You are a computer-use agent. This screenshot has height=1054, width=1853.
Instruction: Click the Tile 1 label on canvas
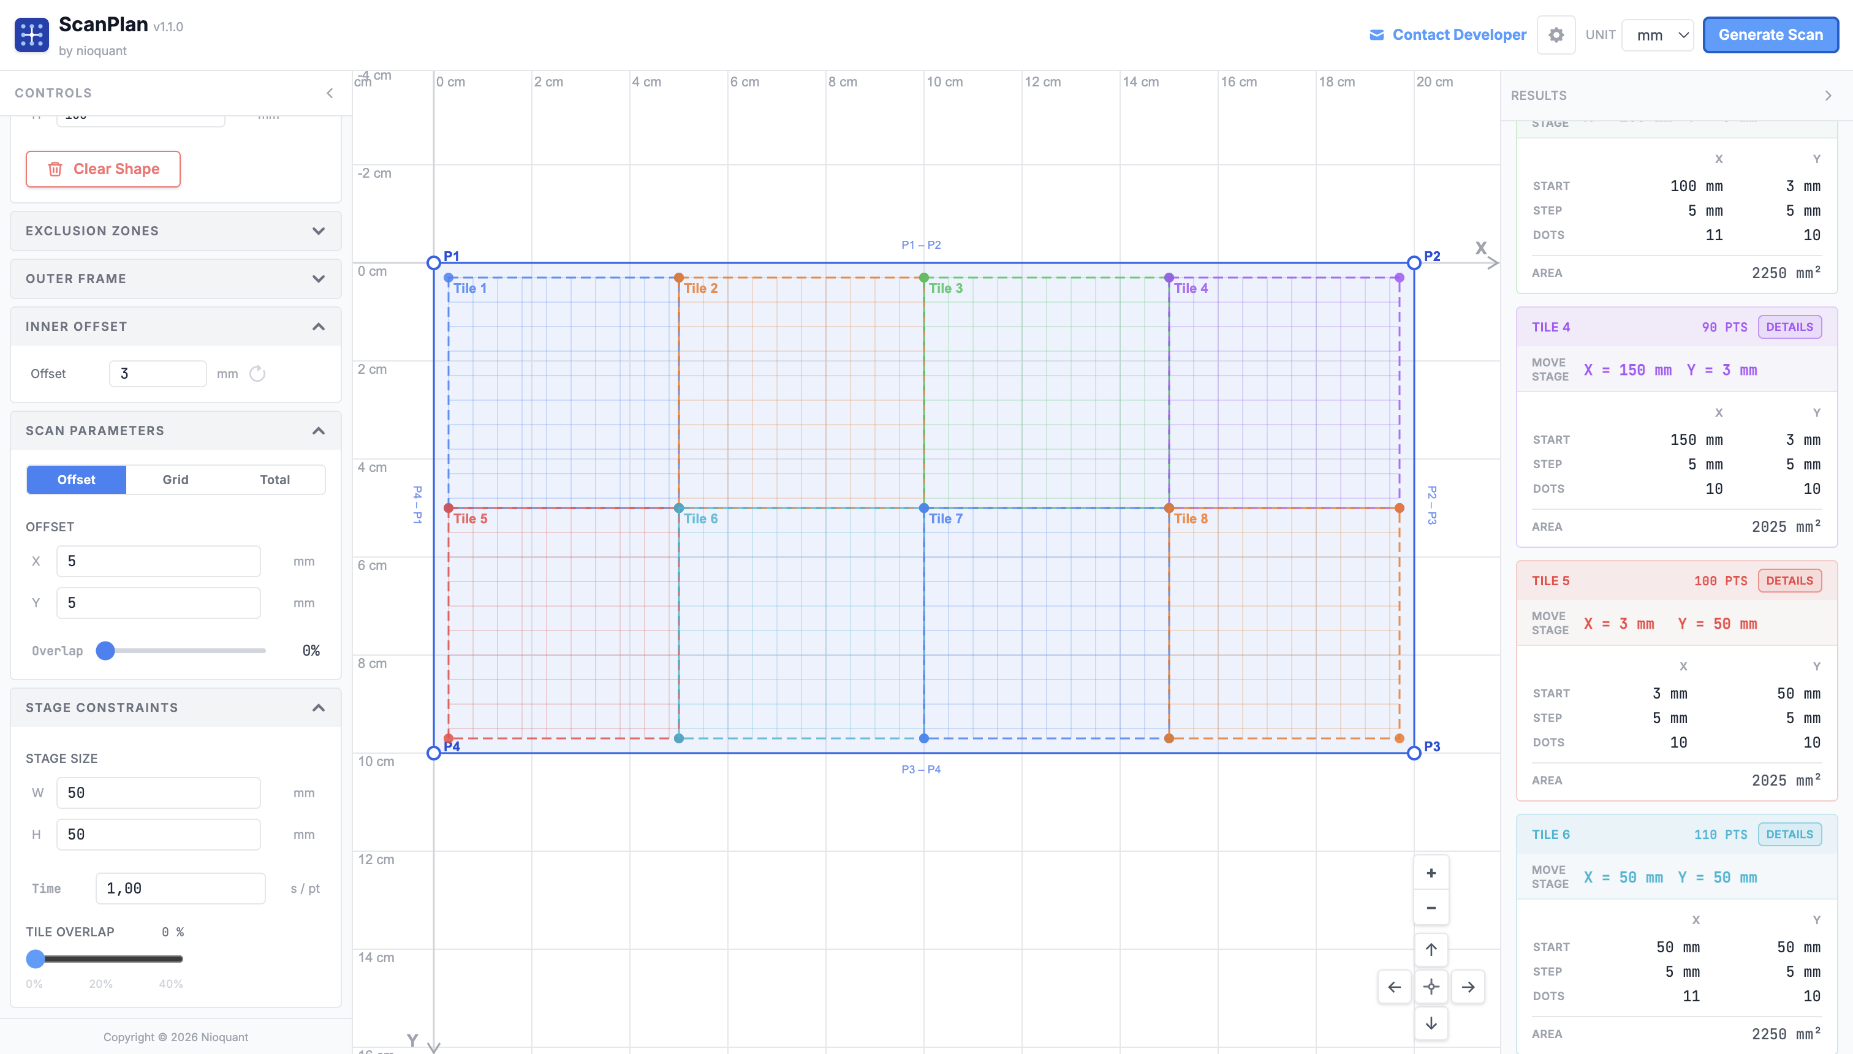(x=470, y=288)
